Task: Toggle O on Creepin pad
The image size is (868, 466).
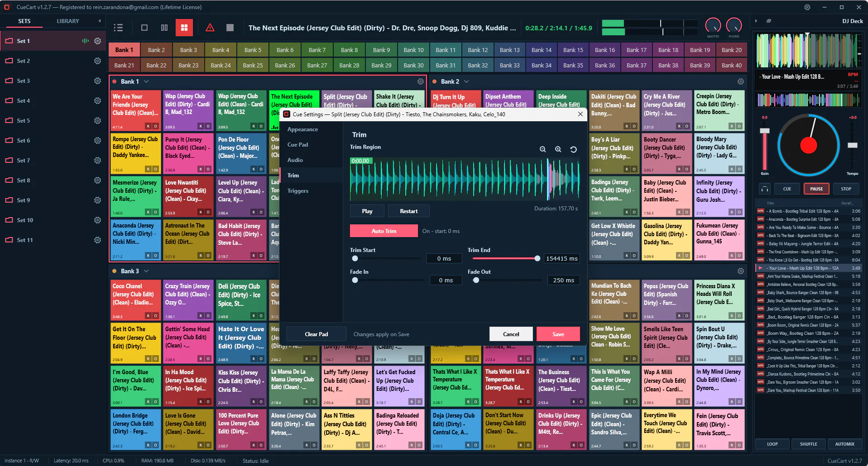Action: pyautogui.click(x=739, y=126)
